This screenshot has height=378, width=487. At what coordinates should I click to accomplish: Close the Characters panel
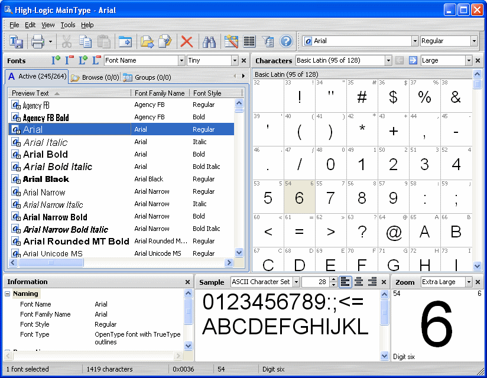pos(478,60)
